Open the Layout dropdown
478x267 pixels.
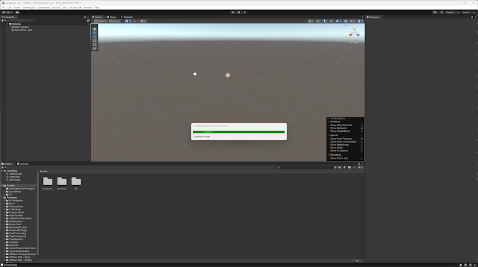[467, 12]
